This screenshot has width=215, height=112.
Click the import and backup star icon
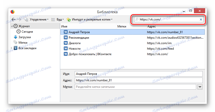point(68,19)
